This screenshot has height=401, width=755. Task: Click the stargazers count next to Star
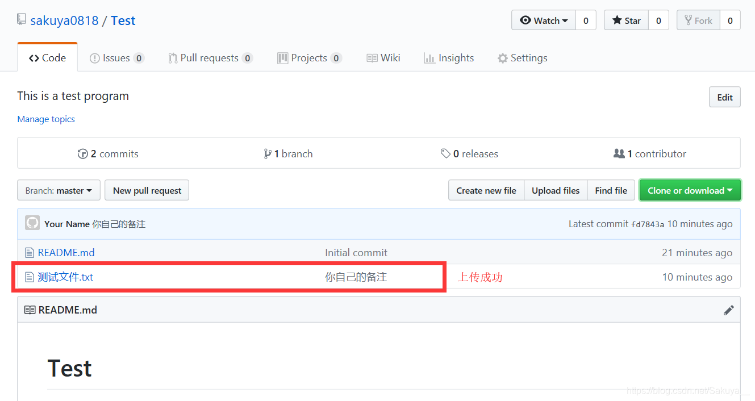click(x=658, y=20)
